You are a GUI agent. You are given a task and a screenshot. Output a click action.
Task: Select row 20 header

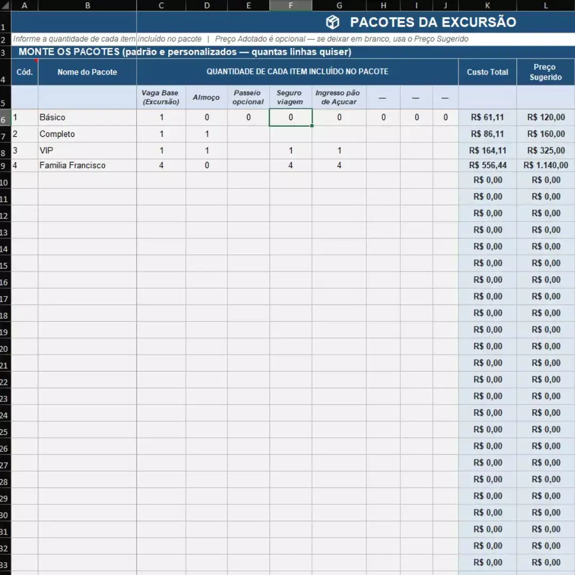[5, 347]
